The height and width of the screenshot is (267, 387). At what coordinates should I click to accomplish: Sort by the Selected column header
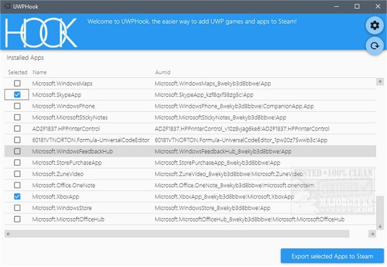[x=18, y=72]
